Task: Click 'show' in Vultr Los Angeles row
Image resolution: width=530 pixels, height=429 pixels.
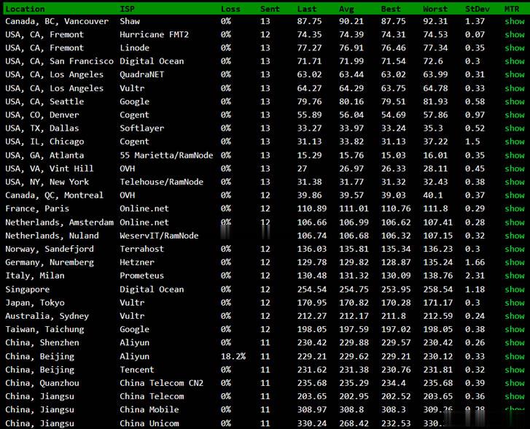Action: [515, 88]
